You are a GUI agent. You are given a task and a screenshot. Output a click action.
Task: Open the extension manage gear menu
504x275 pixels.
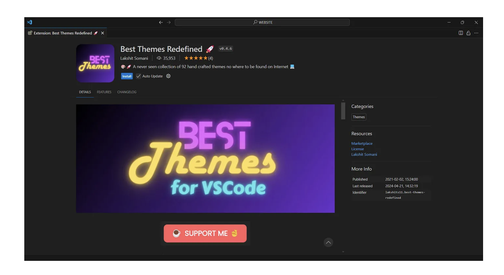pyautogui.click(x=168, y=76)
